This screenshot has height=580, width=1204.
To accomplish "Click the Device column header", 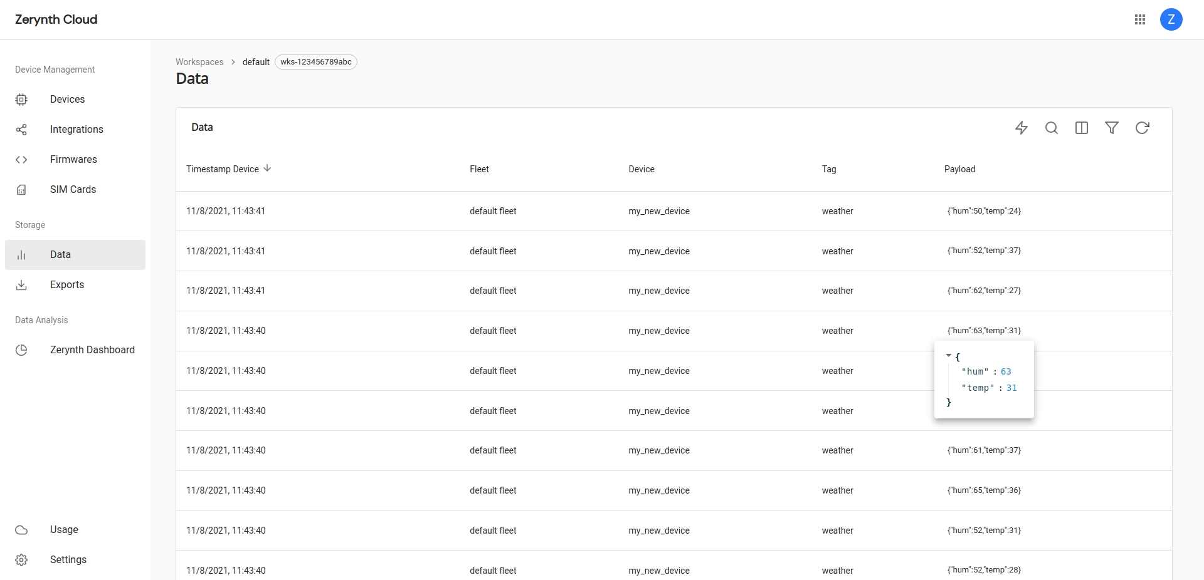I will pyautogui.click(x=642, y=169).
